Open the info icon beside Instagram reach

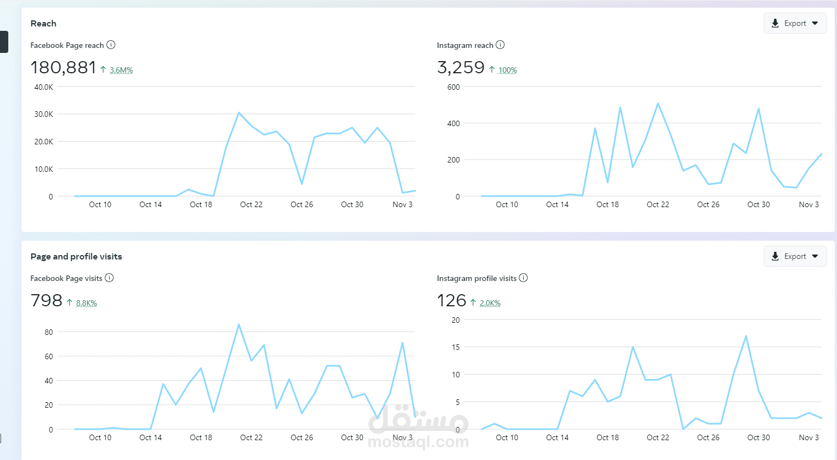click(x=500, y=45)
